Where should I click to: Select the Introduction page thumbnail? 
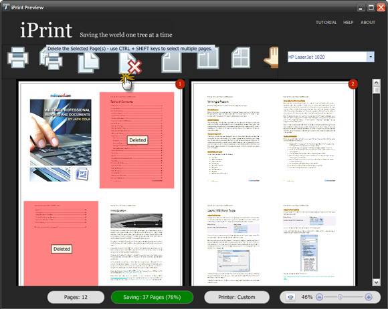[137, 244]
